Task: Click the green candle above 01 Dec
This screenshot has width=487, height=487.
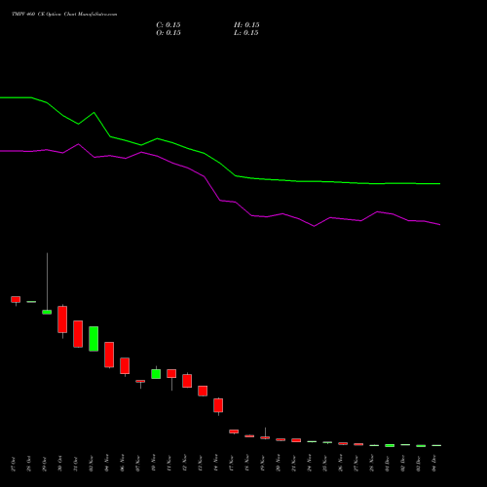Action: pyautogui.click(x=390, y=445)
